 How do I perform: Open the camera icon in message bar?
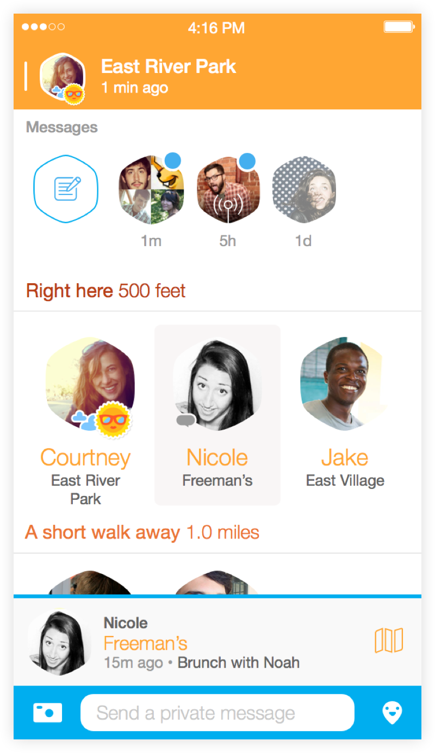(48, 713)
